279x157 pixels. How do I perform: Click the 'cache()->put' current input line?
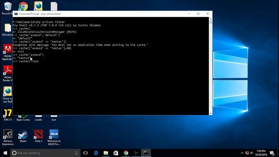26,61
